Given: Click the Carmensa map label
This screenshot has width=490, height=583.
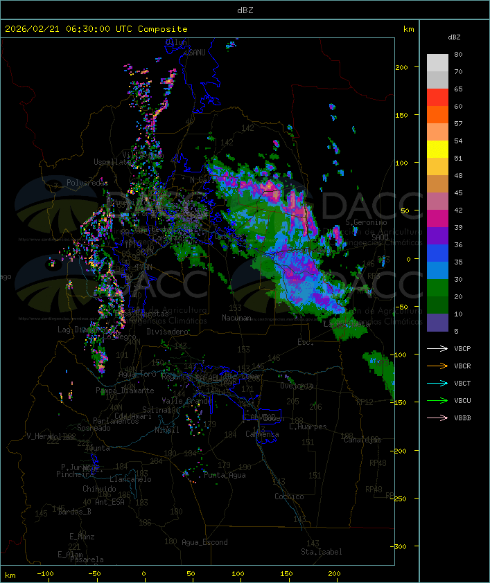Looking at the screenshot, I should pos(262,434).
